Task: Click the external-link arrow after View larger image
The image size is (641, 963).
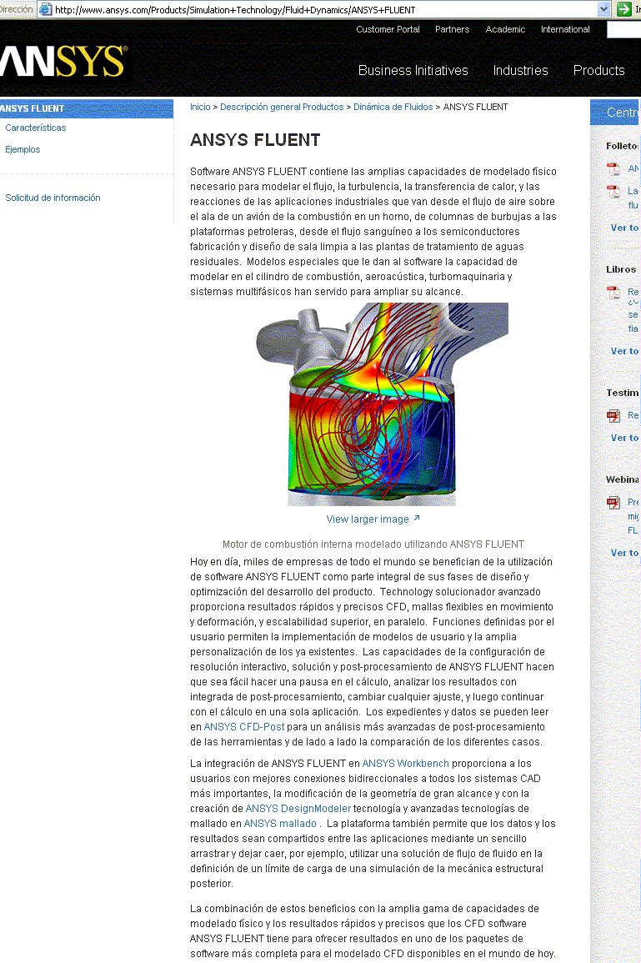Action: [x=417, y=519]
